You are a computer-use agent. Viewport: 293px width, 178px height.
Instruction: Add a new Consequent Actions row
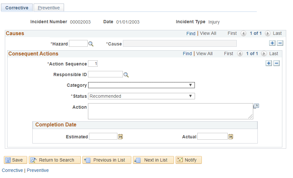[269, 63]
